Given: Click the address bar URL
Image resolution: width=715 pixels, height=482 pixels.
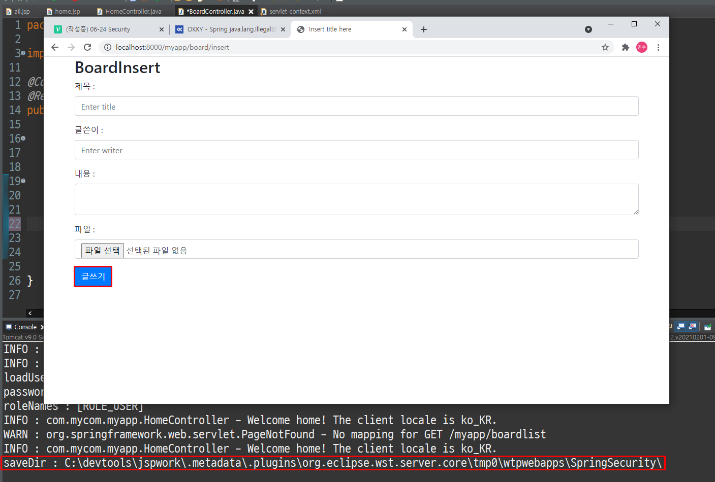Looking at the screenshot, I should click(172, 47).
